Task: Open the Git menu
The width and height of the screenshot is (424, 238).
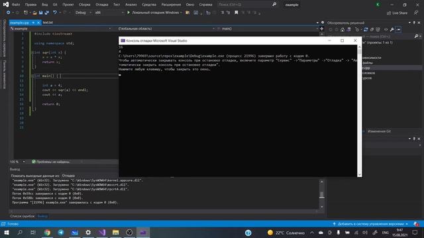Action: (x=55, y=5)
